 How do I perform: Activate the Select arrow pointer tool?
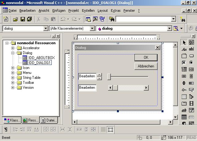184,42
